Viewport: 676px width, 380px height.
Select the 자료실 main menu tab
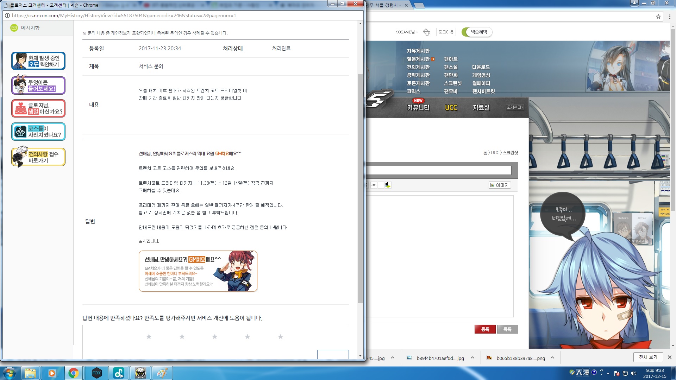pos(481,108)
